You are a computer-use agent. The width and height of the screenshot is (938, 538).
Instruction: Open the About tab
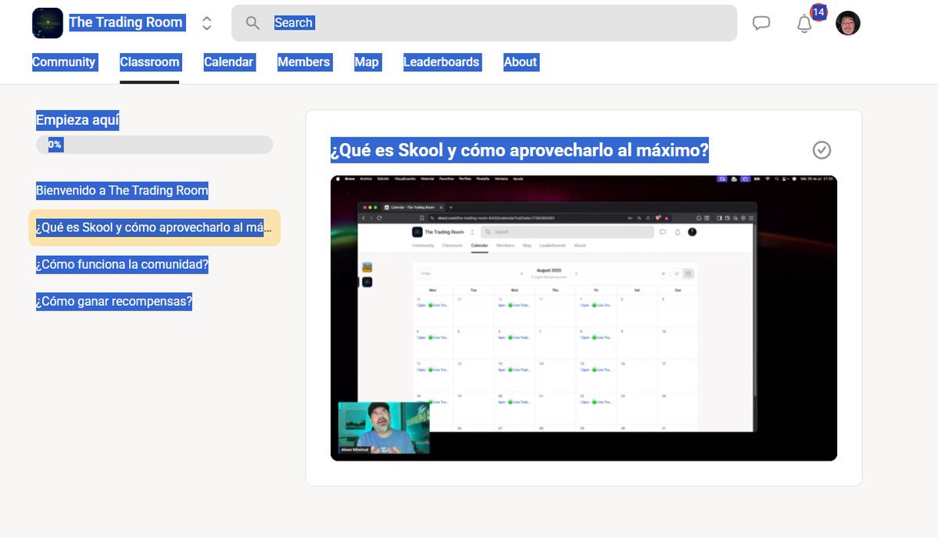(x=521, y=62)
